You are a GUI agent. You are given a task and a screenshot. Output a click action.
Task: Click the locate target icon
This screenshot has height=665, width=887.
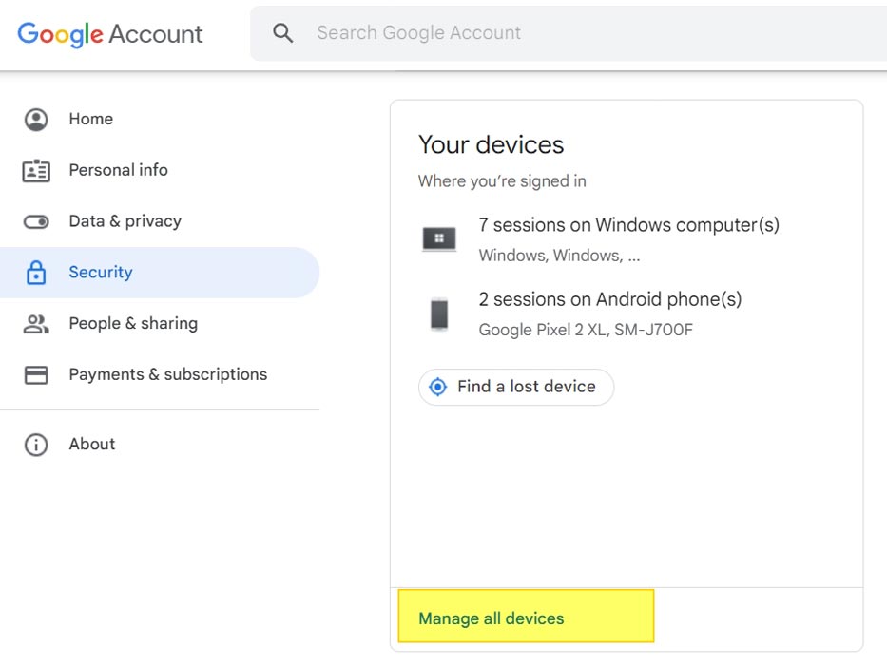click(438, 387)
